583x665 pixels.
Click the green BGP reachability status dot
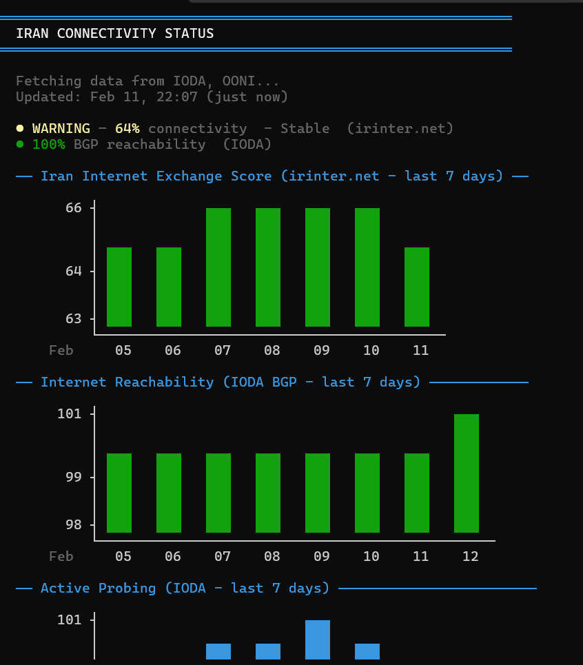point(20,144)
